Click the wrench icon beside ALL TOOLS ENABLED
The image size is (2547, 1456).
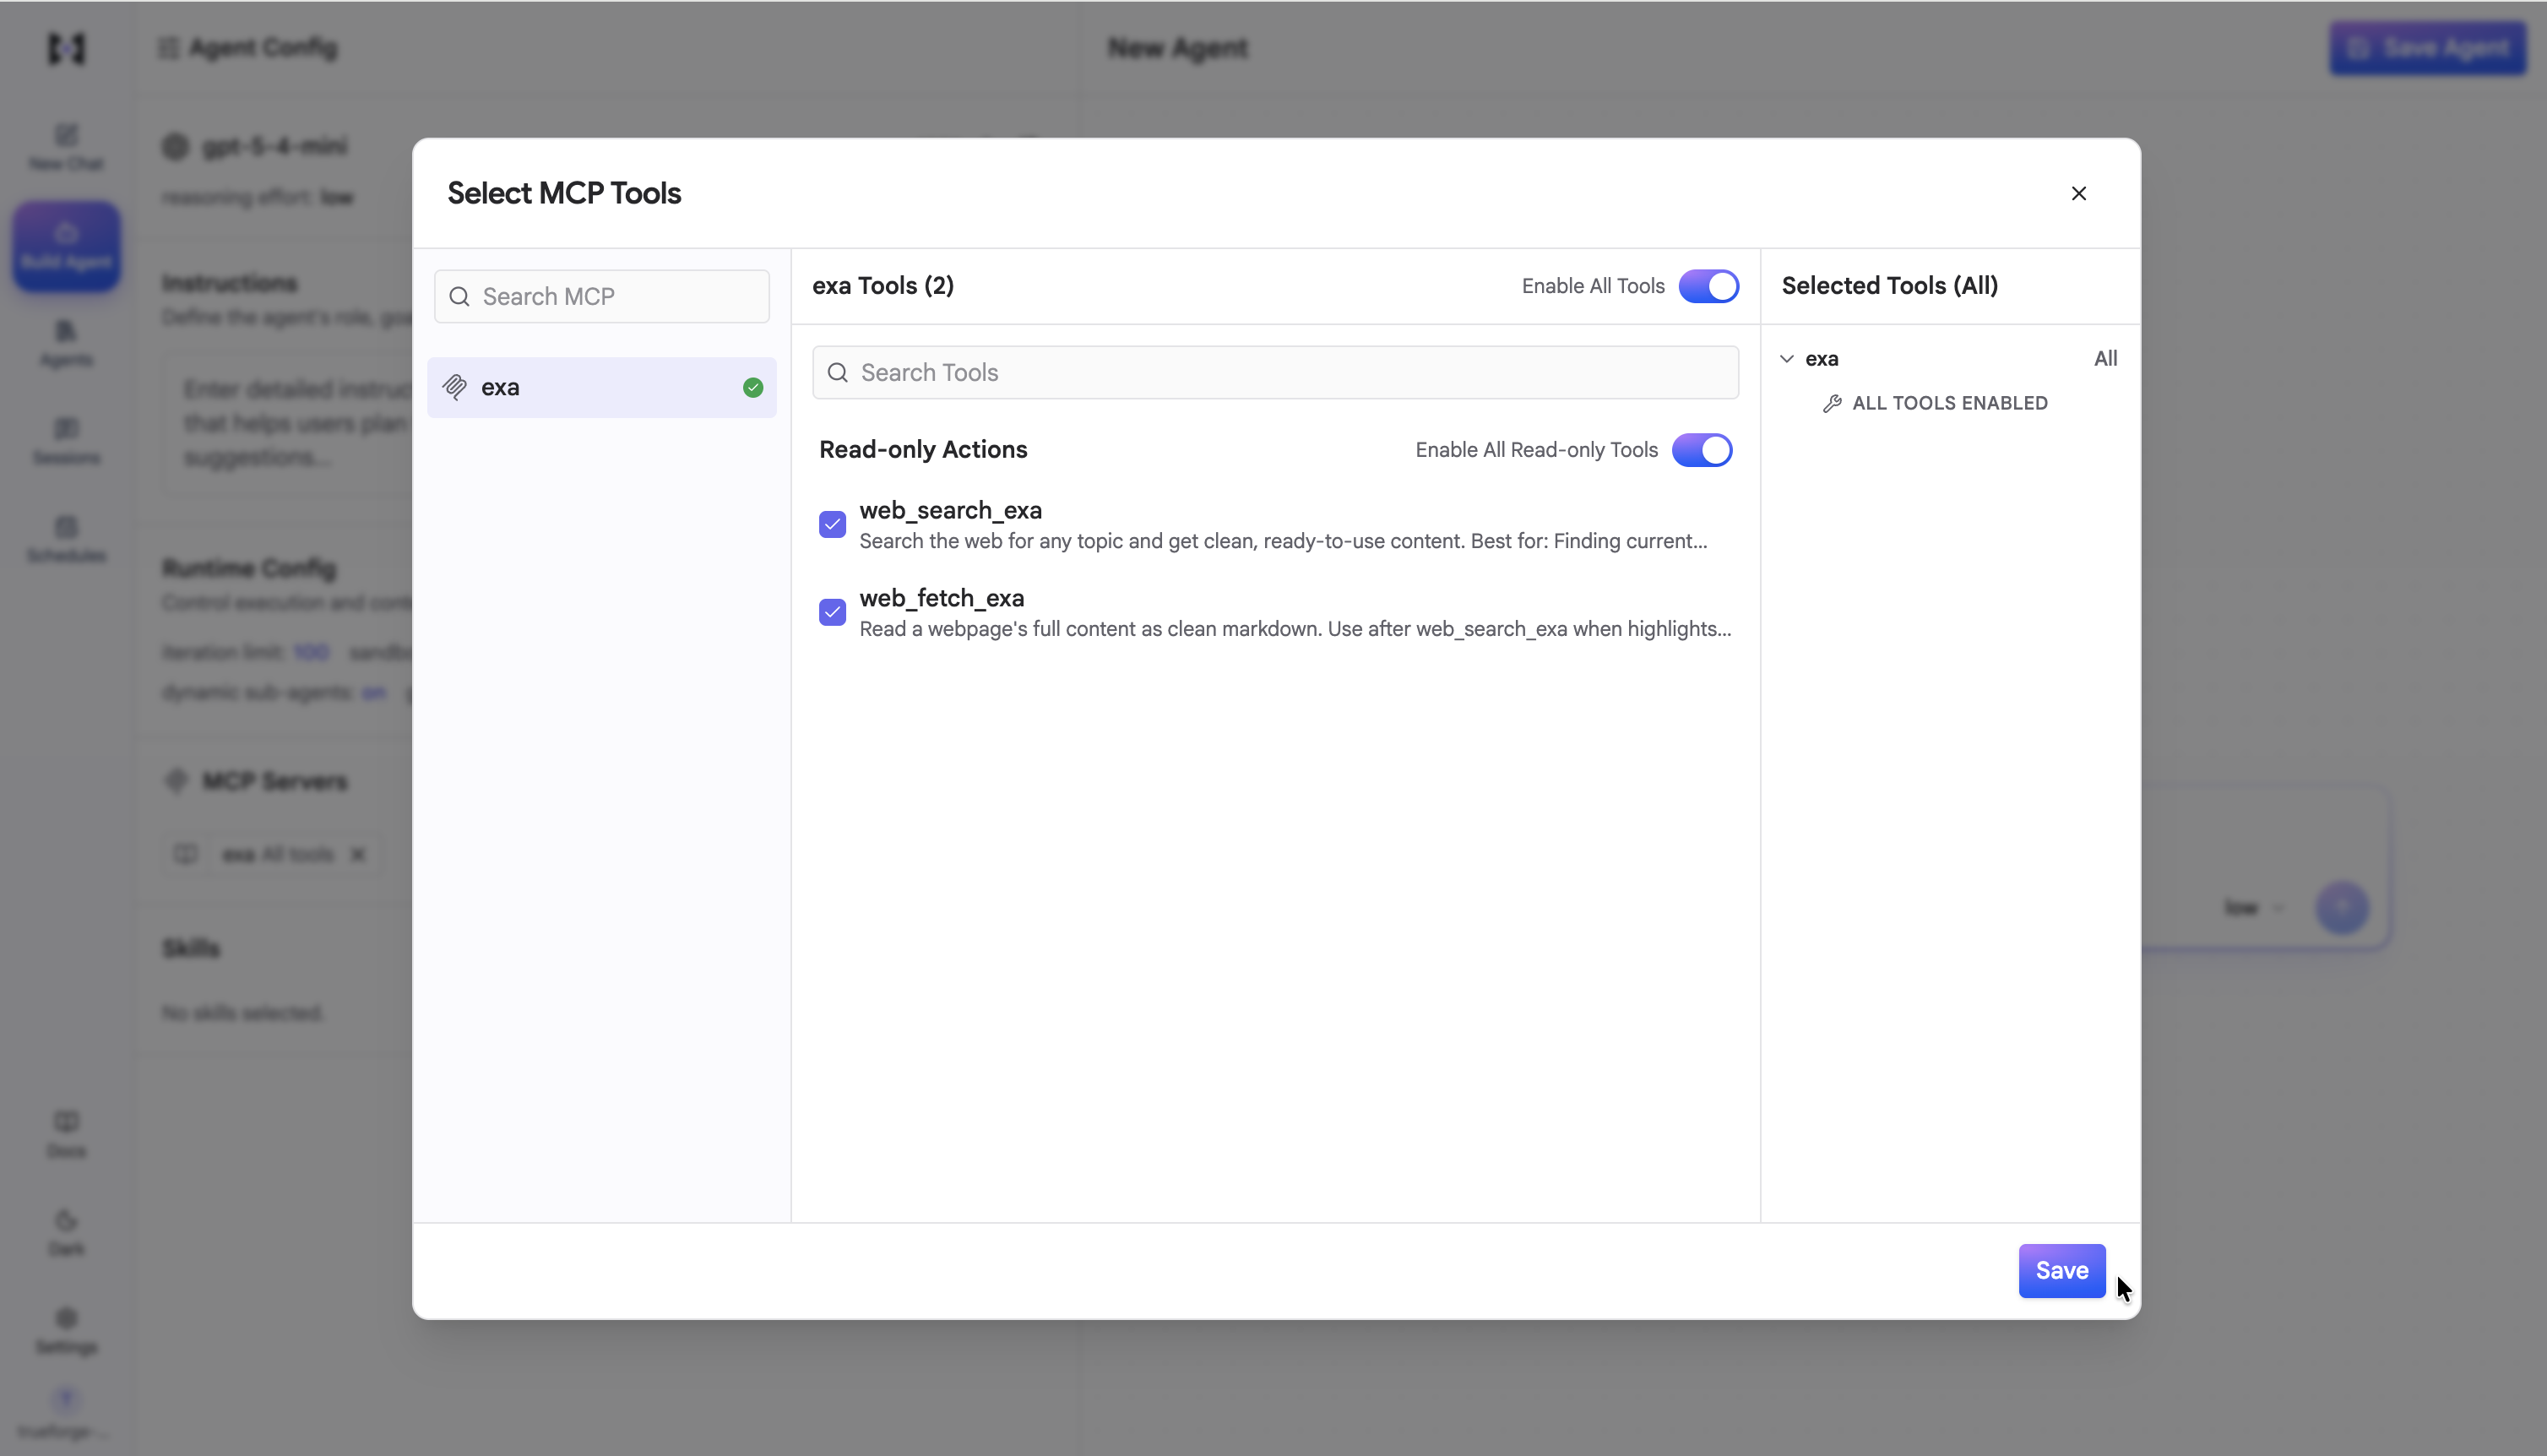1831,403
